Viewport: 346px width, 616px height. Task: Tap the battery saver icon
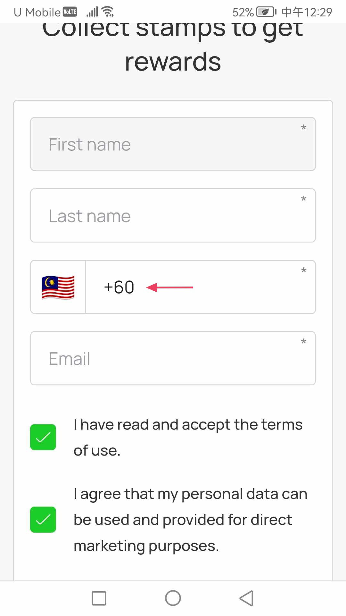(266, 12)
